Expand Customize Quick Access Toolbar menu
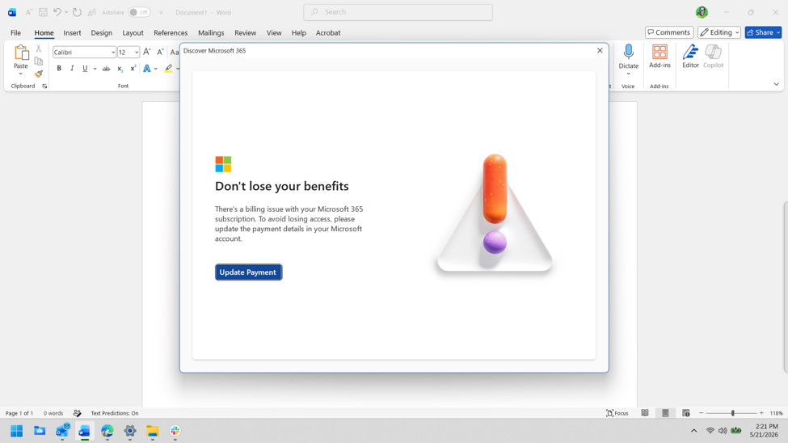 click(161, 12)
